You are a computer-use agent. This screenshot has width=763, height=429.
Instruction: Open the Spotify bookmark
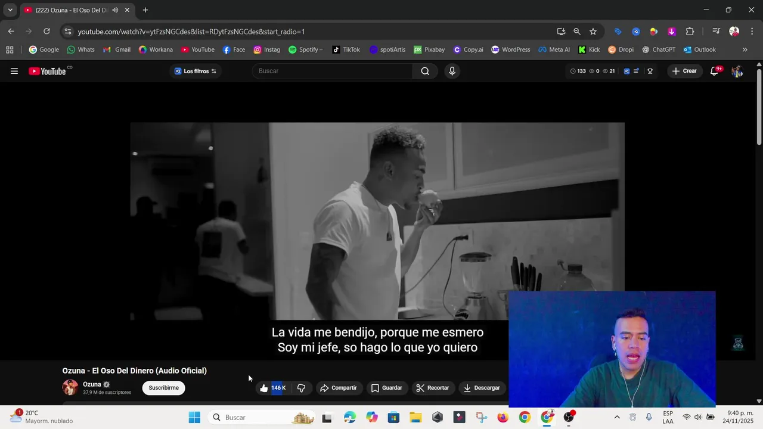tap(306, 49)
